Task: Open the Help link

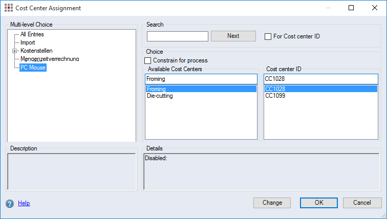Action: point(24,203)
